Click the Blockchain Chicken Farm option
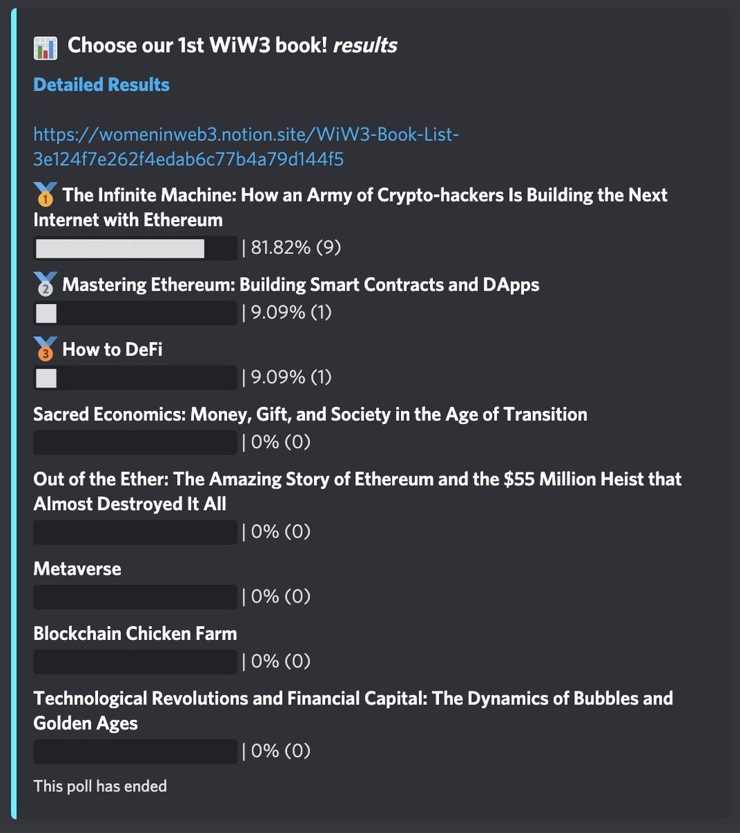The width and height of the screenshot is (740, 833). 135,634
